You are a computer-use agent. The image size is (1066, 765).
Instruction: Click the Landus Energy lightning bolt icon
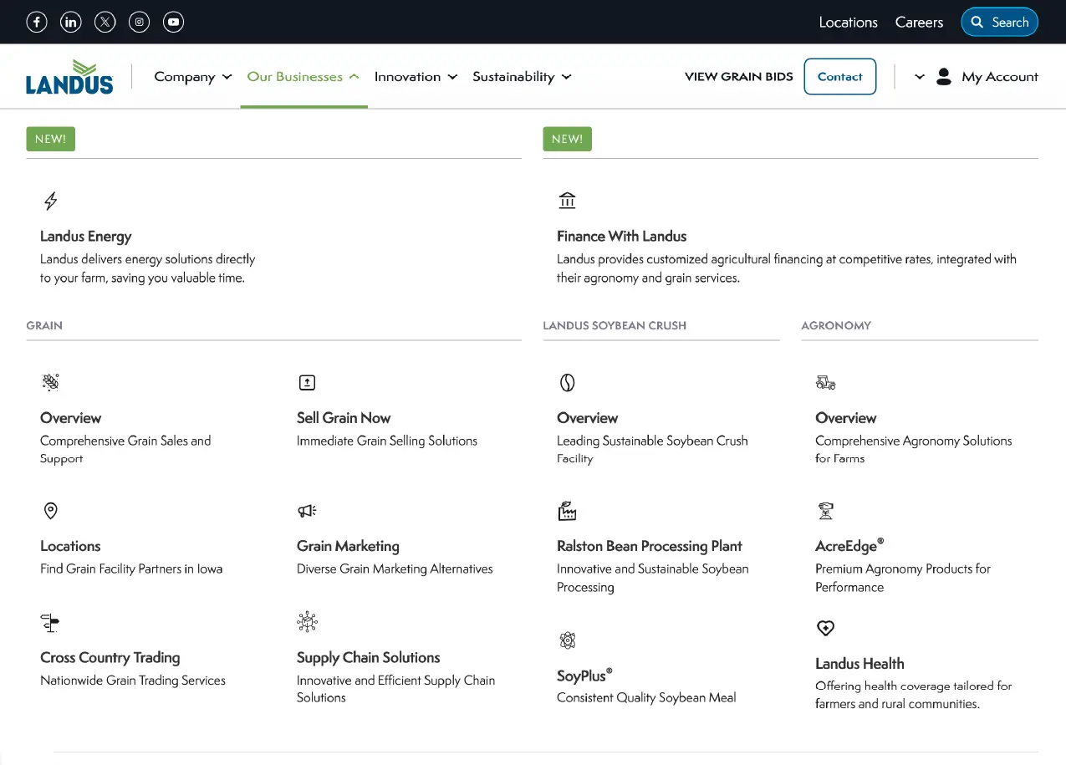[51, 201]
